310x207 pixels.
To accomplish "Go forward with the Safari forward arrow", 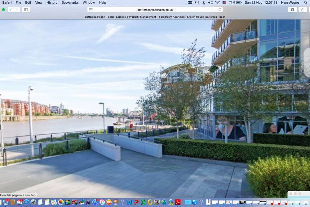I will click(17, 10).
